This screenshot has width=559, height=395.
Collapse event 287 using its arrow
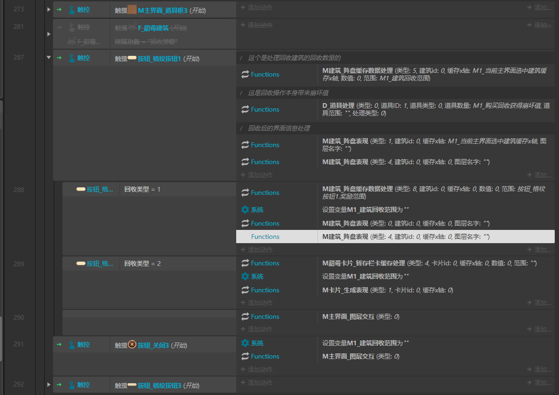coord(48,58)
